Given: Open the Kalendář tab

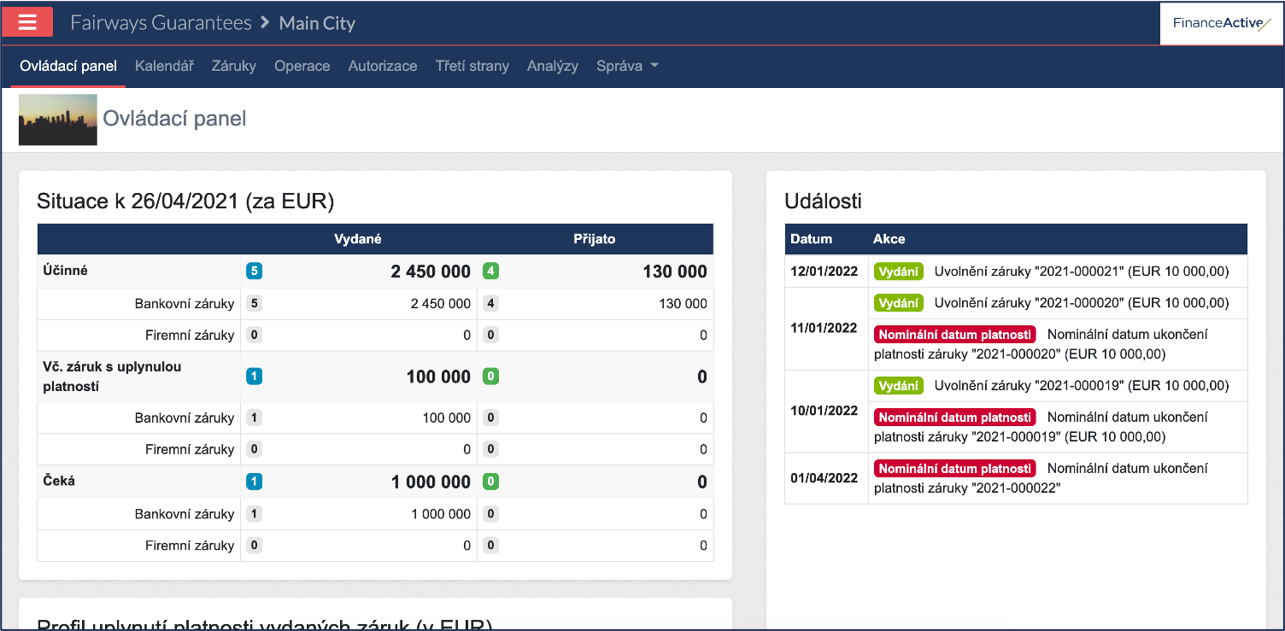Looking at the screenshot, I should pos(164,66).
